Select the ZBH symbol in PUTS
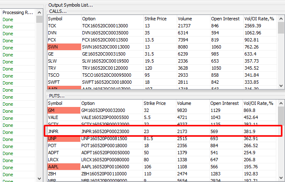 pos(52,174)
